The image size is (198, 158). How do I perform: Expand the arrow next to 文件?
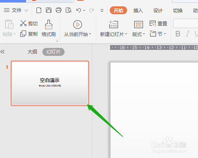click(x=27, y=10)
